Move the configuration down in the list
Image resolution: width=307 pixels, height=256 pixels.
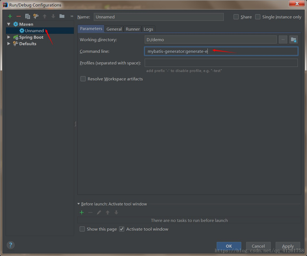[53, 17]
